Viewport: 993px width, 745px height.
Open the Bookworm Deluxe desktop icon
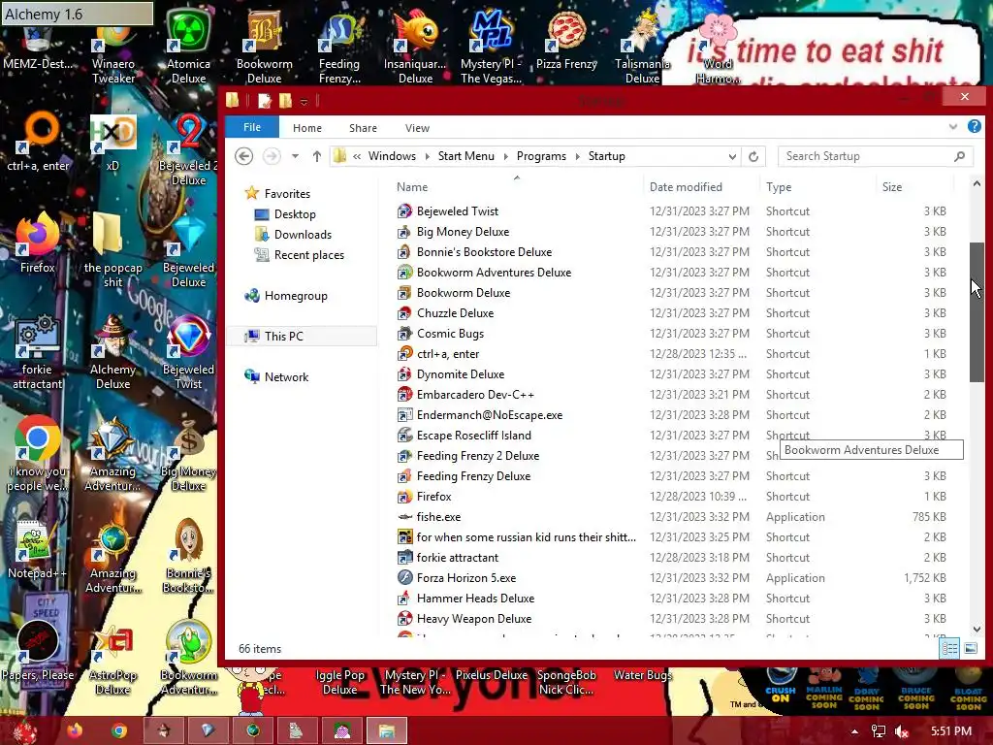(x=264, y=48)
